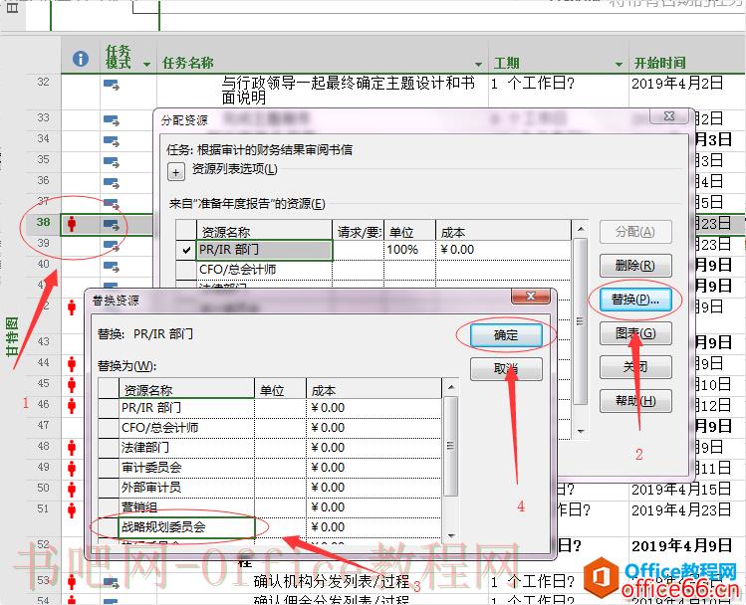The image size is (746, 605).
Task: Select 审计委员会 in the replace-with list
Action: pos(186,467)
